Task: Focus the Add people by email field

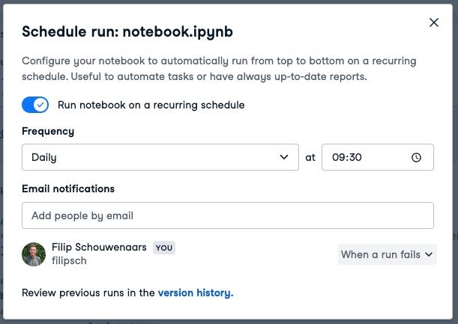Action: (x=228, y=216)
